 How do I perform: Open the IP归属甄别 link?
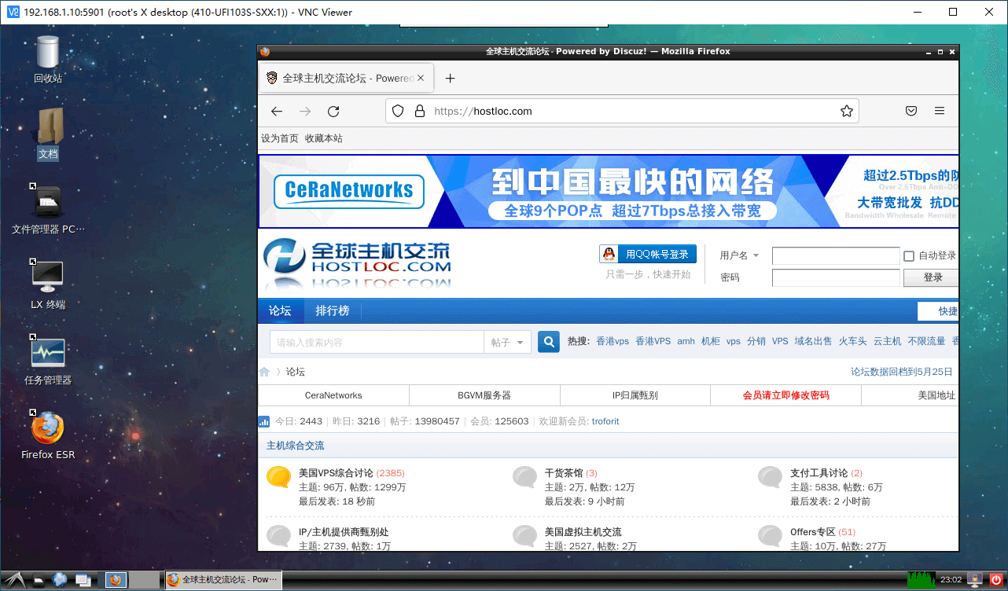click(x=635, y=395)
